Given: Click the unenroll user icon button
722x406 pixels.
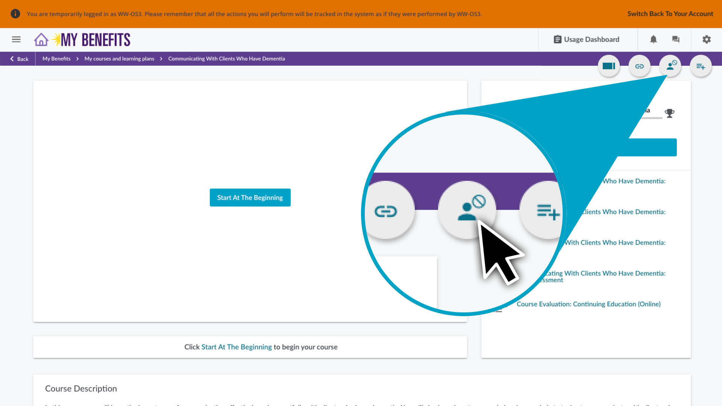Looking at the screenshot, I should coord(670,66).
